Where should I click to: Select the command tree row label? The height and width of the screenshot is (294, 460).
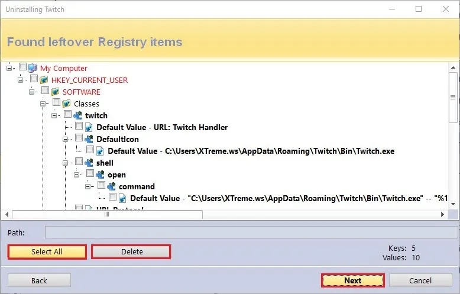pos(137,186)
